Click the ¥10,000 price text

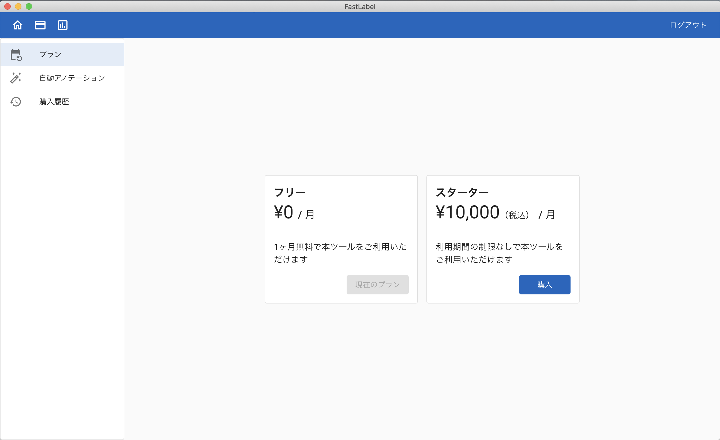(467, 212)
